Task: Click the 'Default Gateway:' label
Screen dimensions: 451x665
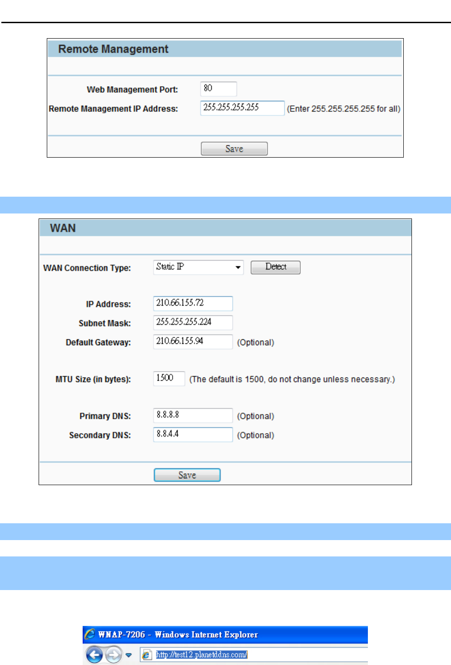Action: 98,342
